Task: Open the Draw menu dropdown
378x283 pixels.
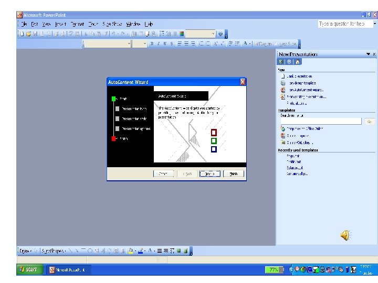Action: point(25,251)
